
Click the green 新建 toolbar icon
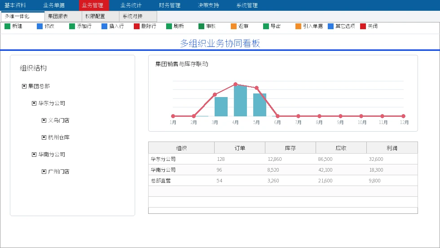[x=8, y=27]
